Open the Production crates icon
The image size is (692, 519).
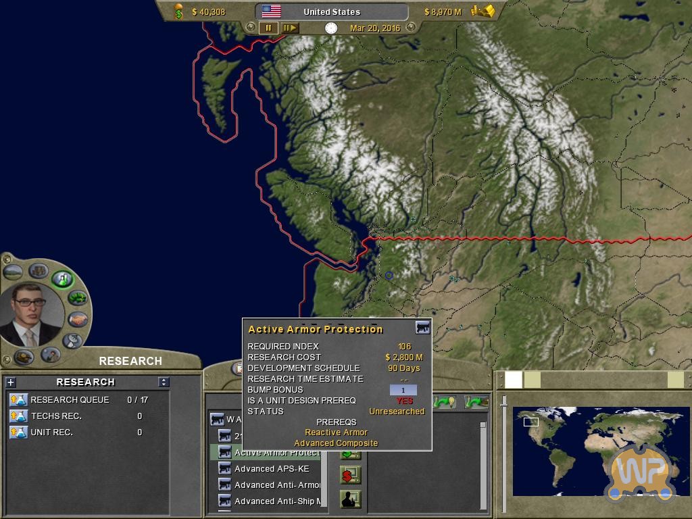click(39, 271)
